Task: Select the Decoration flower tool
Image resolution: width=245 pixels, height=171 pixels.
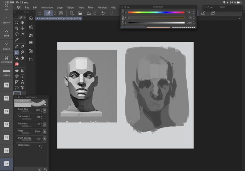Action: (x=22, y=52)
